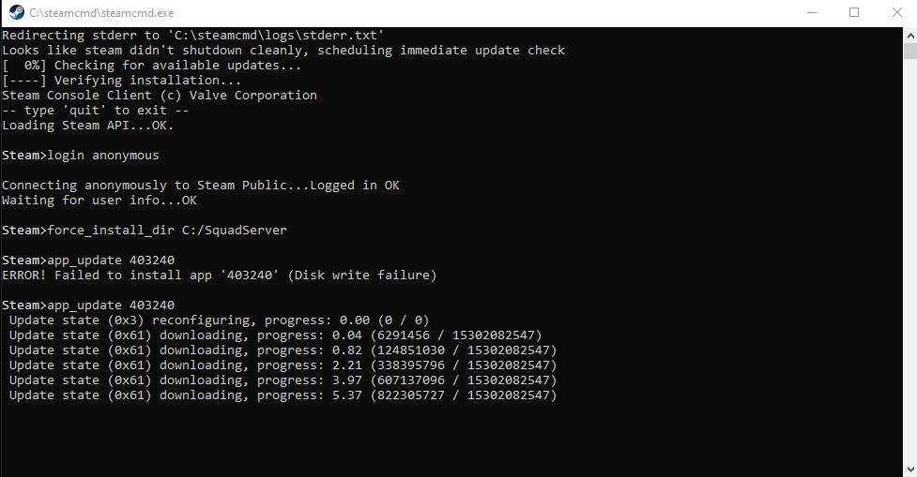Click the scrollbar down arrow
The height and width of the screenshot is (477, 917).
(909, 468)
